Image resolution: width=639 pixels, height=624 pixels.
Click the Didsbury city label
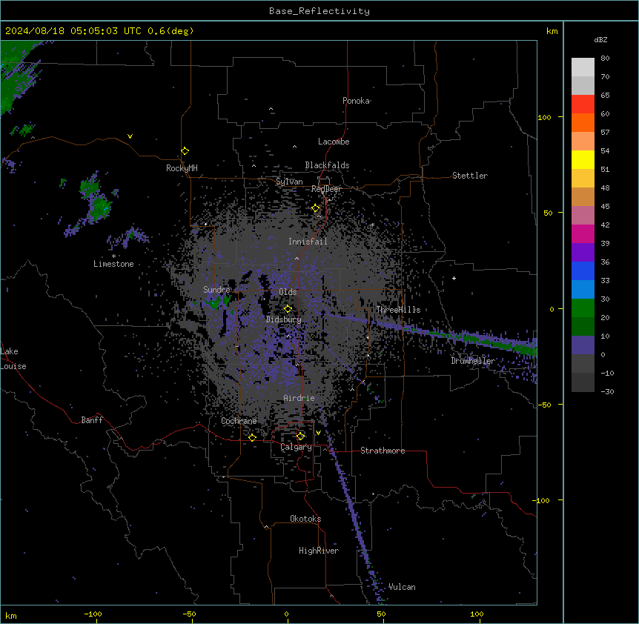pyautogui.click(x=284, y=319)
